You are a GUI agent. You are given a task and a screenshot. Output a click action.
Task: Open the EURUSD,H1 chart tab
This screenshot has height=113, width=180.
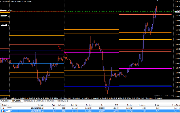tap(29, 101)
